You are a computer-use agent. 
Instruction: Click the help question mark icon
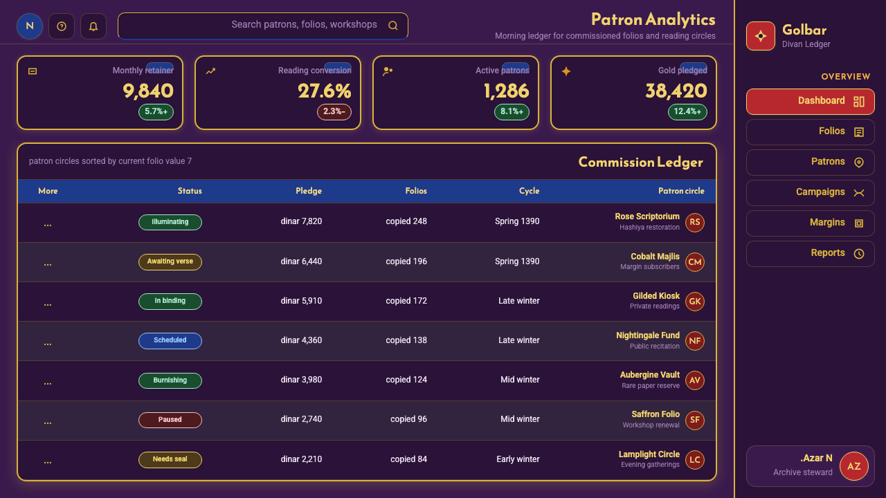[x=62, y=26]
